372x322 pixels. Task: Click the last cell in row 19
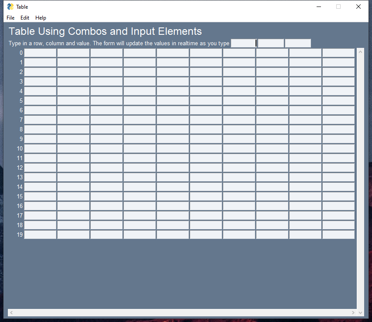[x=338, y=235]
